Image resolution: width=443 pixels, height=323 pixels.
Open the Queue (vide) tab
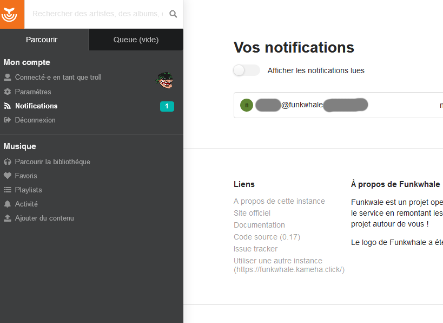click(x=136, y=40)
